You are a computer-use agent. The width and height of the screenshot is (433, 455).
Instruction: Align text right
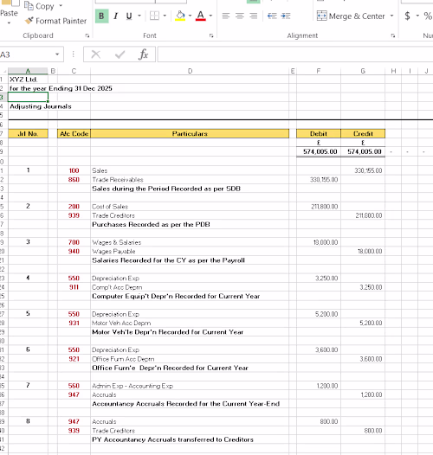tap(254, 16)
